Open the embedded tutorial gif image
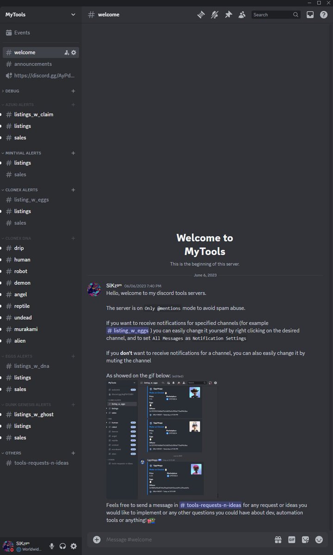This screenshot has height=555, width=333. tap(162, 440)
